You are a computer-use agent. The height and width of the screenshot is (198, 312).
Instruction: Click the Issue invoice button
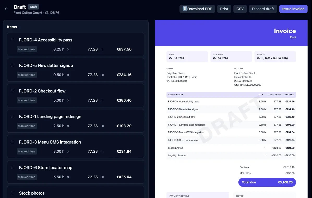point(293,9)
